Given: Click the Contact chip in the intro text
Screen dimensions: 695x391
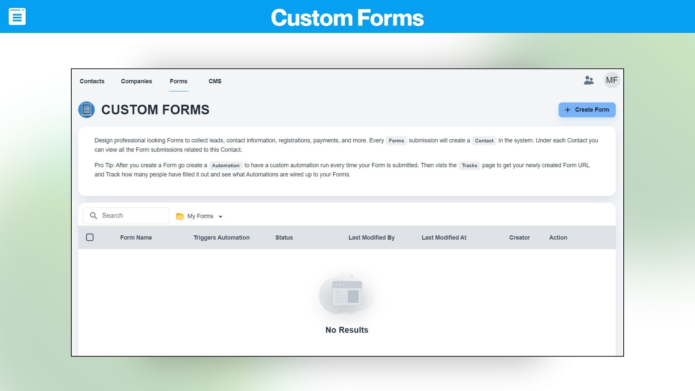Looking at the screenshot, I should tap(484, 141).
